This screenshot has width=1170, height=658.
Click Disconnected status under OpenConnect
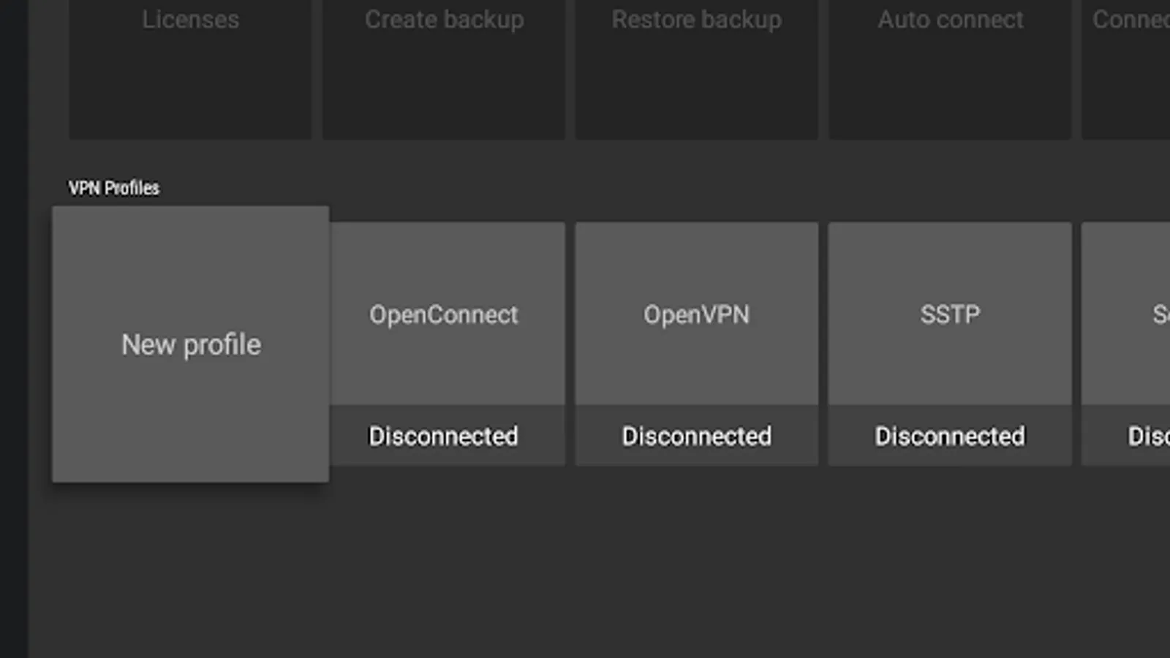coord(444,436)
